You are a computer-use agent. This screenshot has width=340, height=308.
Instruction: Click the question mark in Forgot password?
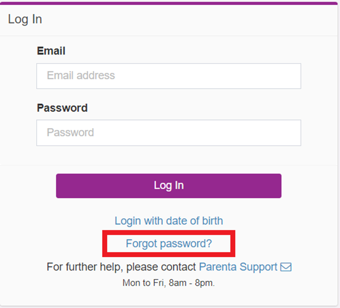pyautogui.click(x=209, y=243)
